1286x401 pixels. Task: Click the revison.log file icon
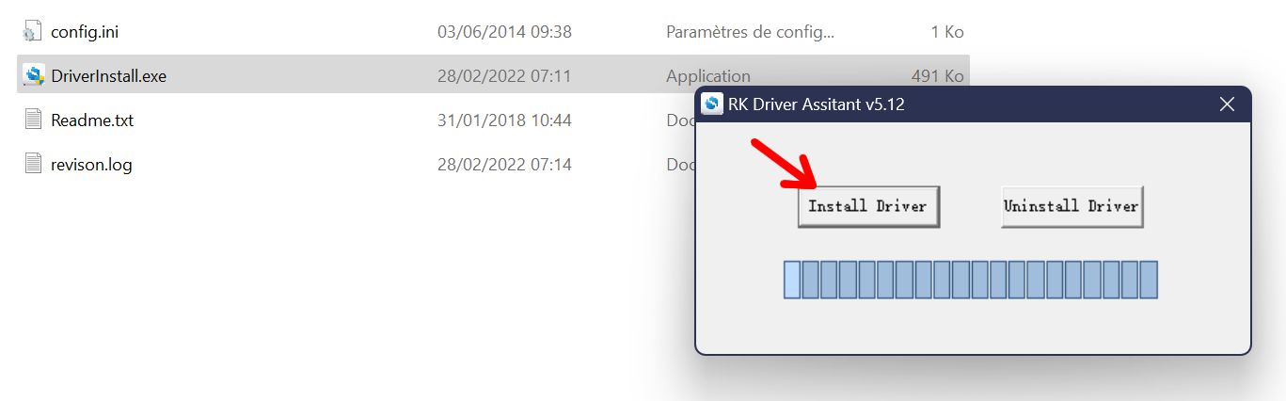pyautogui.click(x=33, y=164)
